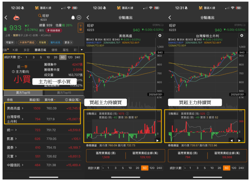Select 120 days in 旺矽 page 統計天數
The width and height of the screenshot is (251, 183).
coord(70,57)
